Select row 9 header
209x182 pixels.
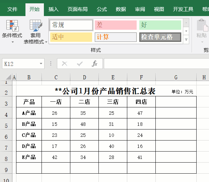[x=6, y=168]
